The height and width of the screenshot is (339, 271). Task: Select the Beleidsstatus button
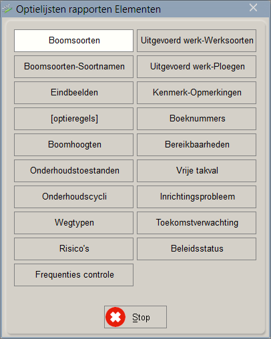[196, 249]
